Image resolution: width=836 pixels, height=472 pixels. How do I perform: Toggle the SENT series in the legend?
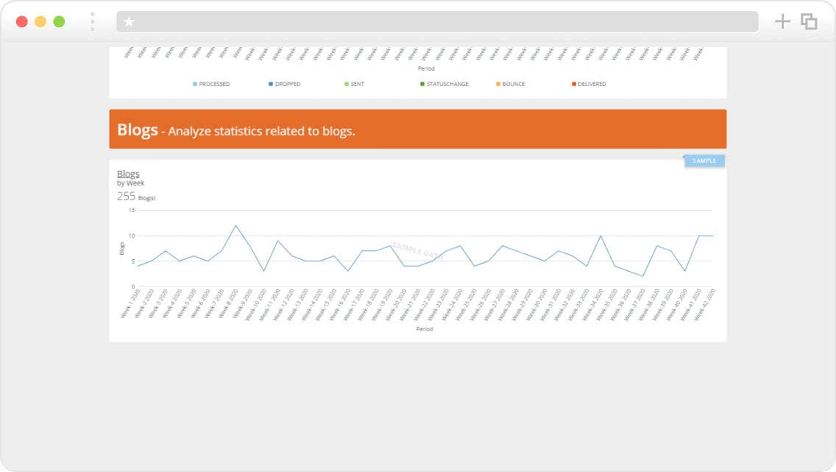click(355, 83)
